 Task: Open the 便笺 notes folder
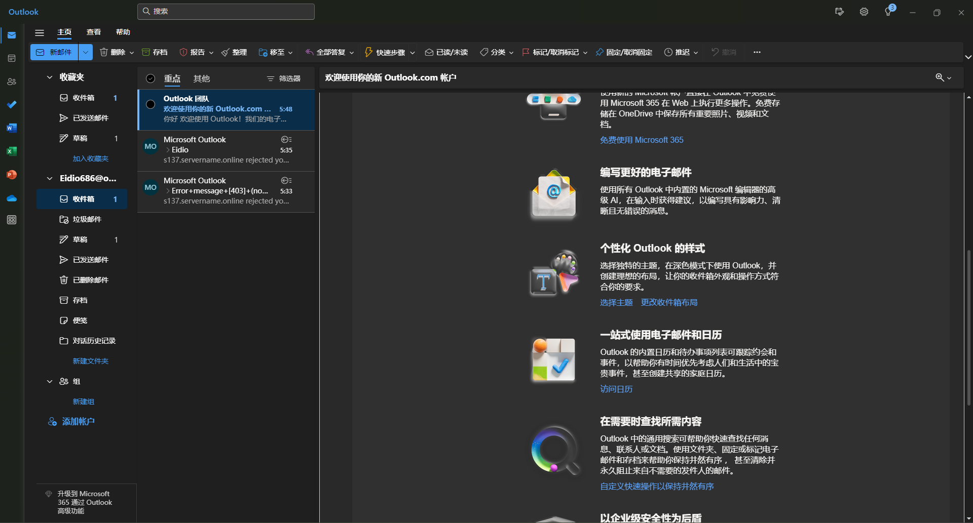click(x=82, y=320)
